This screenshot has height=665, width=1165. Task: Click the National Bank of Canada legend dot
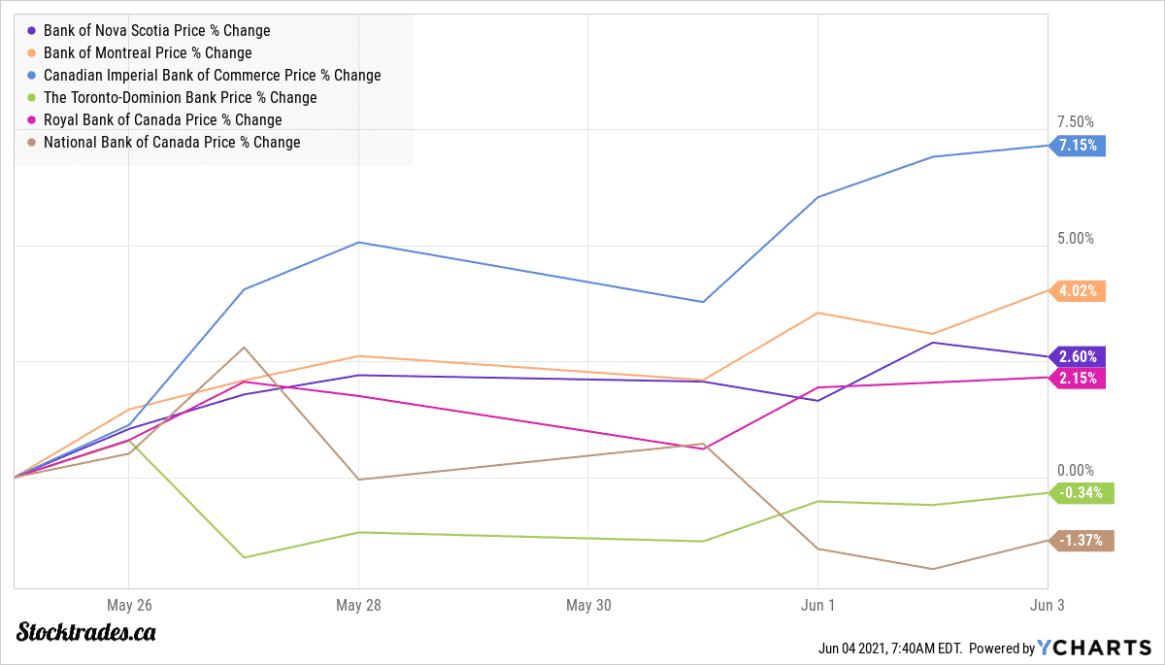pos(34,143)
